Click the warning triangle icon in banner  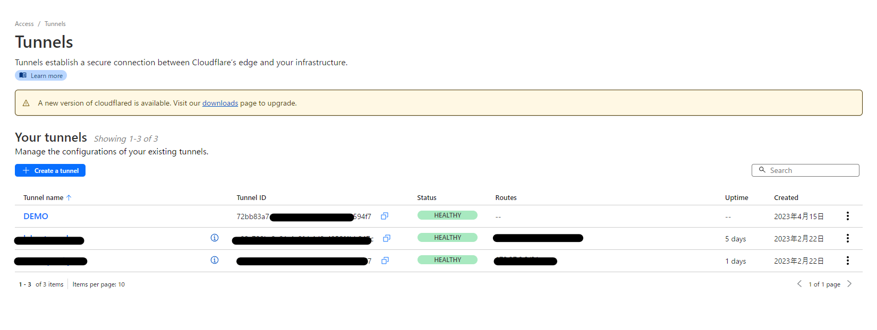26,103
